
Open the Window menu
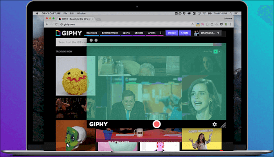click(81, 13)
